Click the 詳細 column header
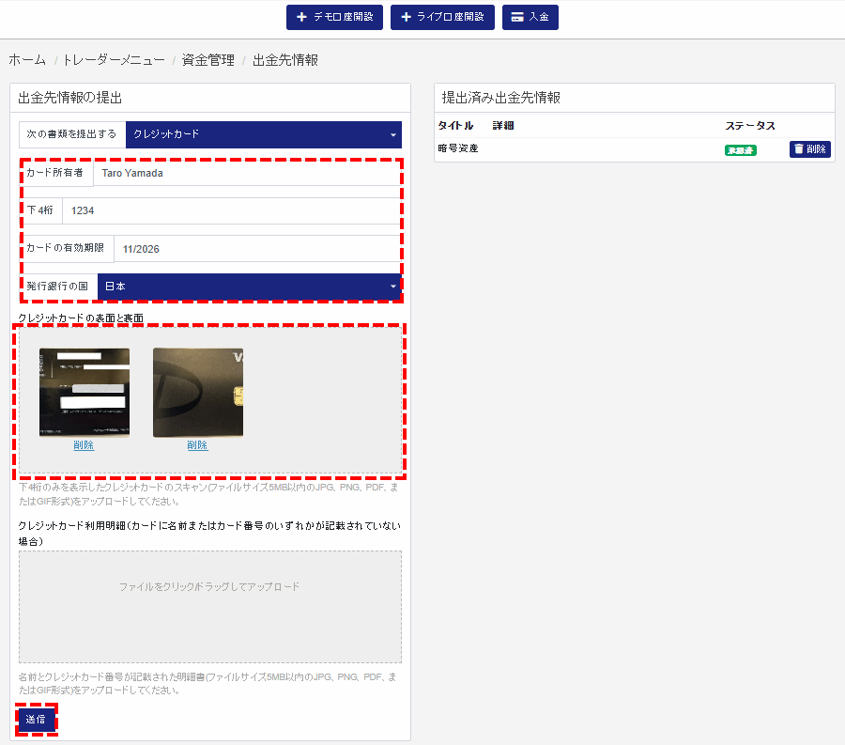Screen dimensions: 845x745 [x=503, y=126]
